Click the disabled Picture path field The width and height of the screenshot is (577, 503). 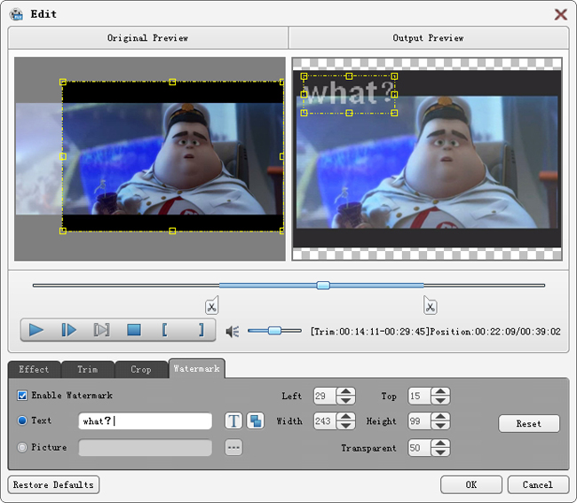click(x=146, y=447)
